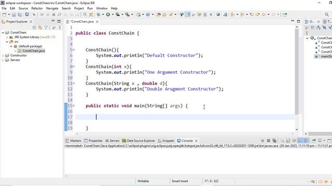Click the yellow Back navigation arrow
Viewport: 332px width, 186px height.
[264, 14]
